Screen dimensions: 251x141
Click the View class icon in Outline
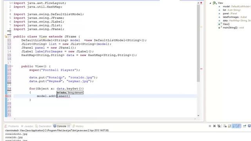tap(215, 3)
